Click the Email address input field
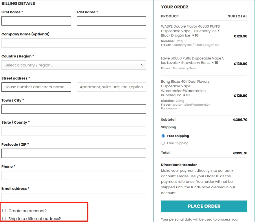Screen dimensions: 256x222 74,197
